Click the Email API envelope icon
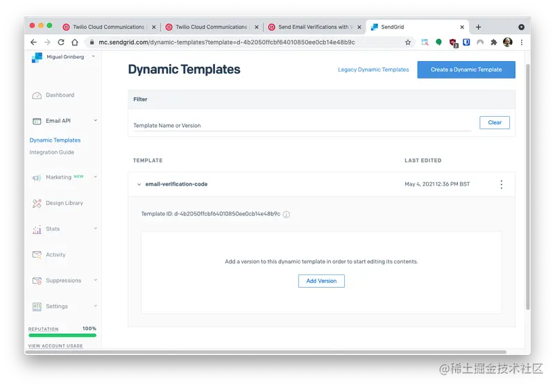Screen dimensions: 555x387 pyautogui.click(x=37, y=121)
